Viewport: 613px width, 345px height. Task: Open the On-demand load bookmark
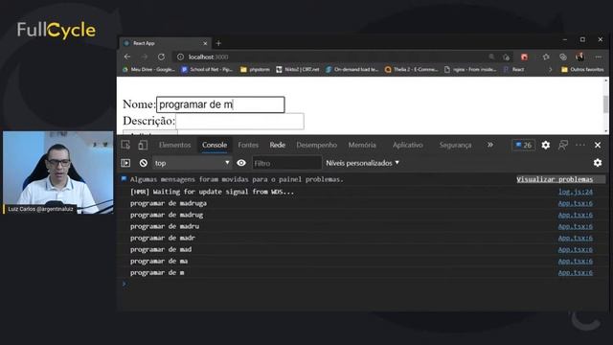coord(352,69)
